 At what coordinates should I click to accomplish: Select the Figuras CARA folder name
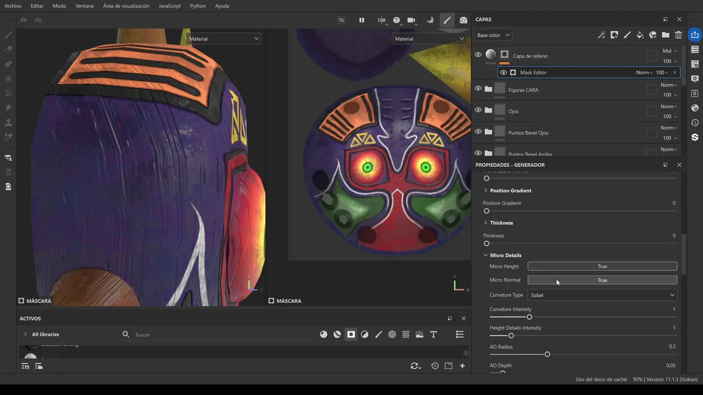pos(523,90)
